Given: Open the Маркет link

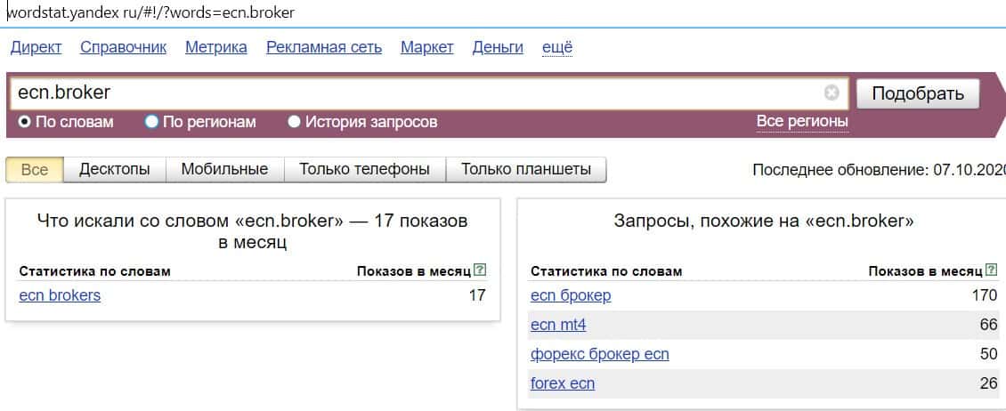Looking at the screenshot, I should click(427, 47).
